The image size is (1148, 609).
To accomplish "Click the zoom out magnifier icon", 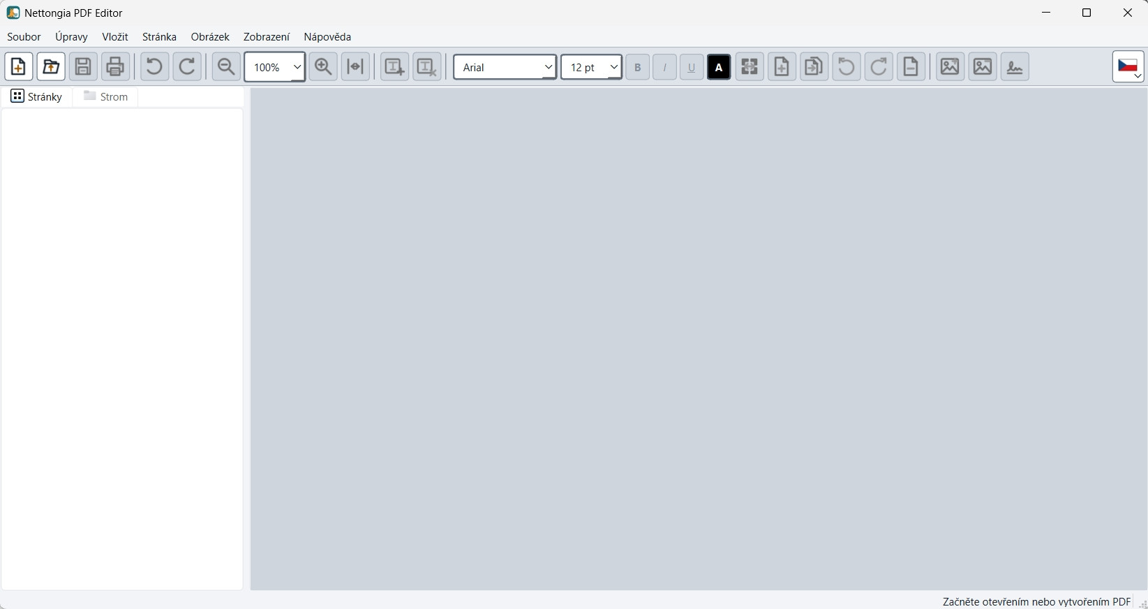I will click(226, 67).
